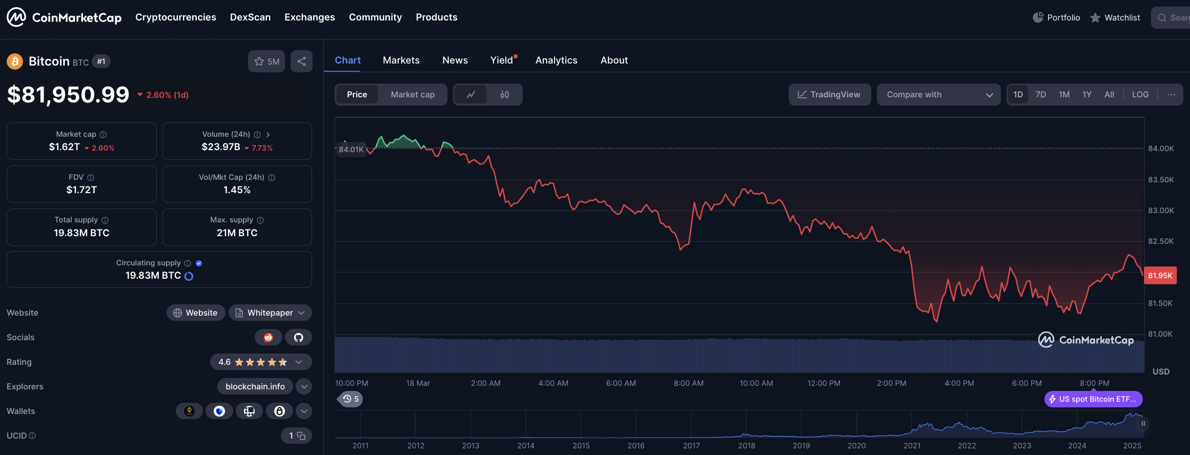Open the Reddit social link
This screenshot has width=1190, height=455.
click(x=268, y=337)
